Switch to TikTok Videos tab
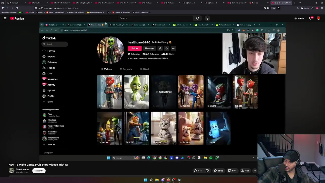 click(106, 69)
